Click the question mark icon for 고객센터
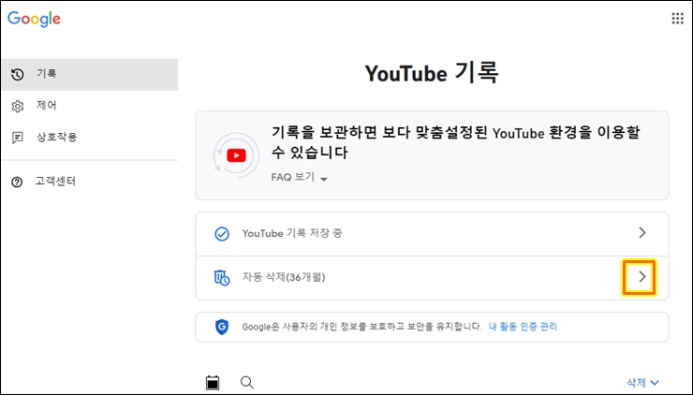The width and height of the screenshot is (693, 395). (17, 182)
